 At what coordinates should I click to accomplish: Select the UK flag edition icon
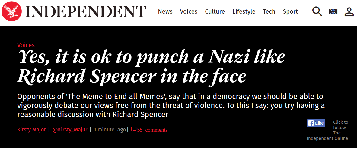click(x=333, y=12)
